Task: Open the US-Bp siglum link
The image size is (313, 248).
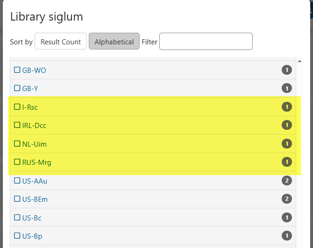Action: pos(32,236)
